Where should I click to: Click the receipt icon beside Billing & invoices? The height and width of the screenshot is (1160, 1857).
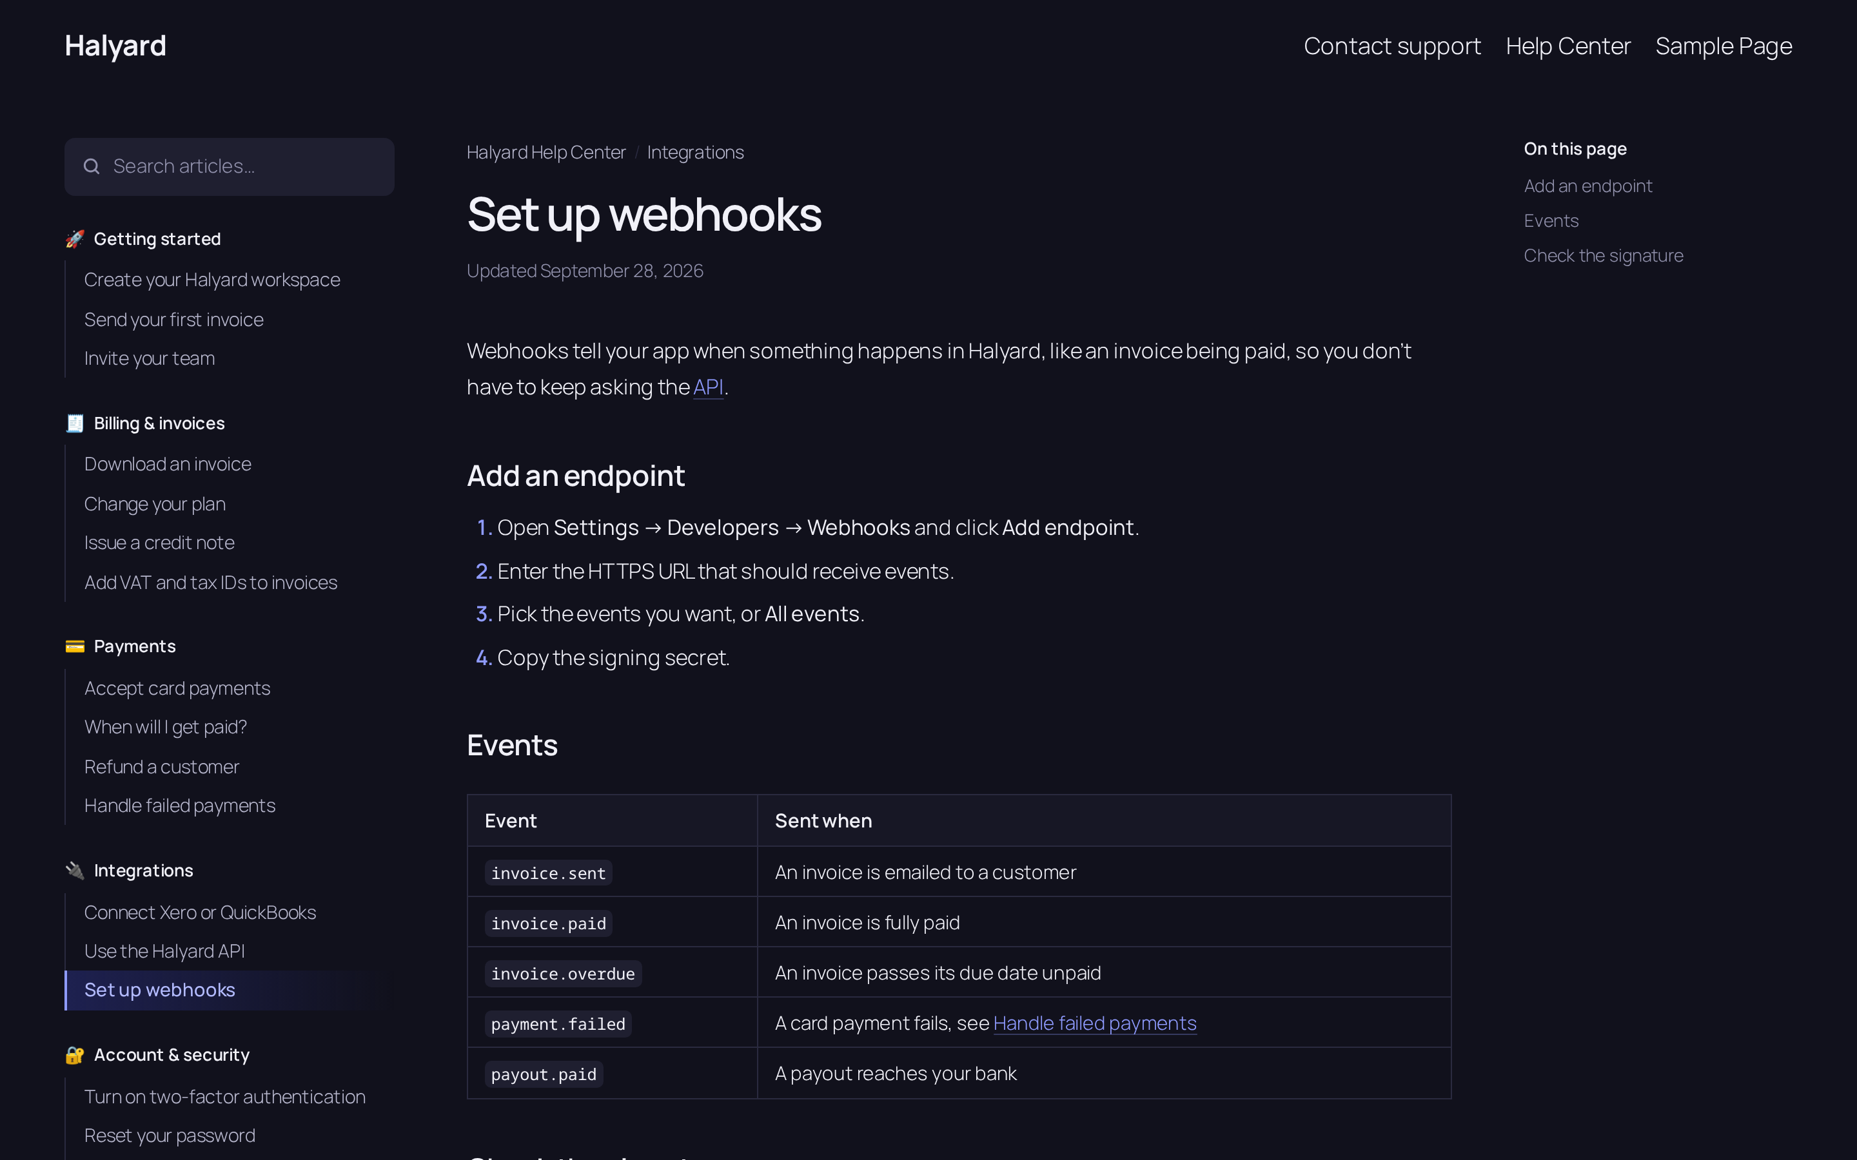click(74, 423)
